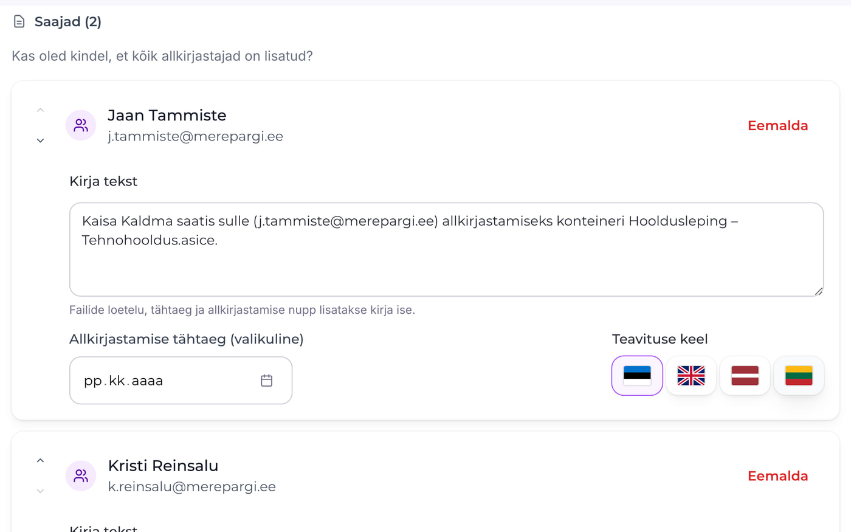Move Jaan Tammiste down with the arrow
Image resolution: width=851 pixels, height=532 pixels.
(40, 140)
